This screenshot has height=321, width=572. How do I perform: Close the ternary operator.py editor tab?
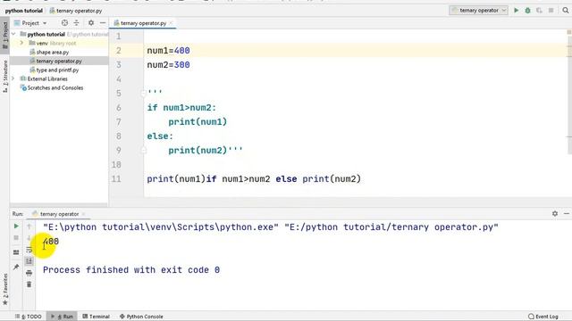coord(171,23)
